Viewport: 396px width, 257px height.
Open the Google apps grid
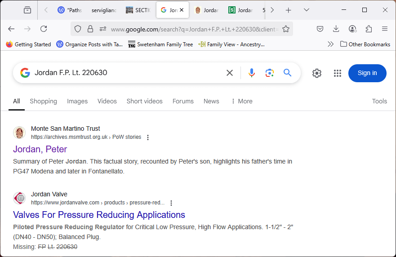coord(338,73)
